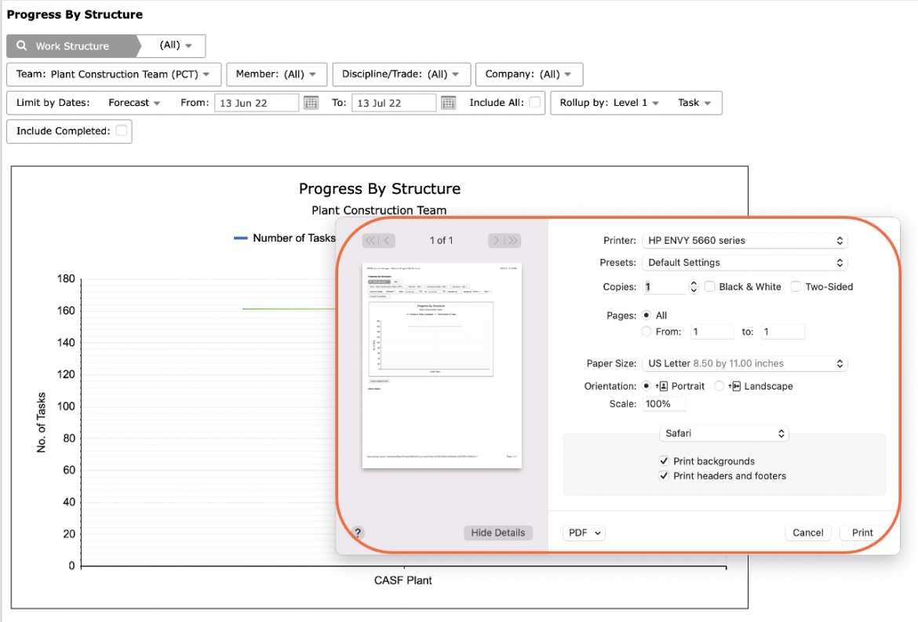Viewport: 918px width, 622px height.
Task: Click the CASF Plant axis label
Action: [403, 580]
